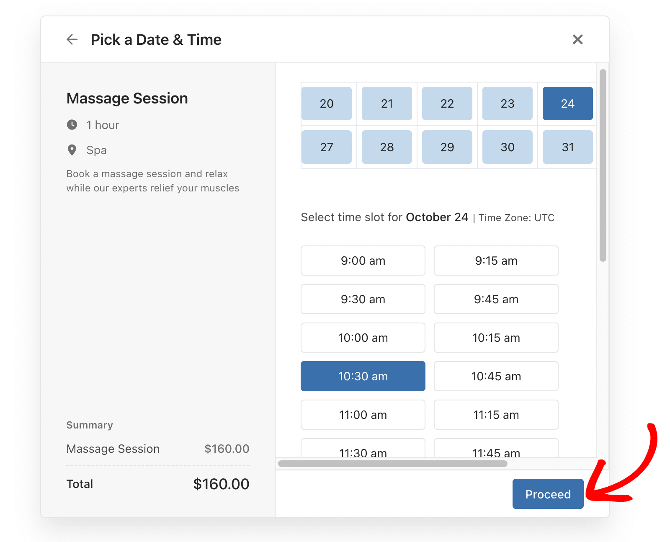
Task: Pick date 23 in the calendar
Action: tap(507, 103)
